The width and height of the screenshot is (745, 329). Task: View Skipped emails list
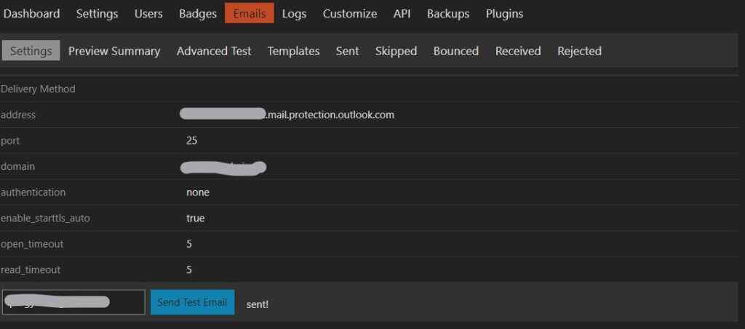coord(396,51)
